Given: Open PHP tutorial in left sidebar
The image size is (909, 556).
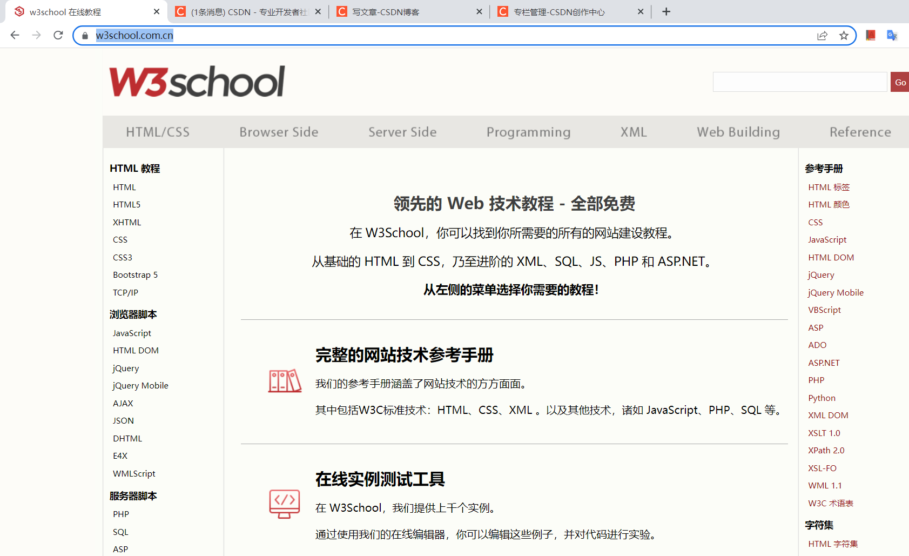Looking at the screenshot, I should pos(121,514).
